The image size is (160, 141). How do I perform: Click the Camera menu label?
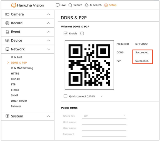coord(17,14)
